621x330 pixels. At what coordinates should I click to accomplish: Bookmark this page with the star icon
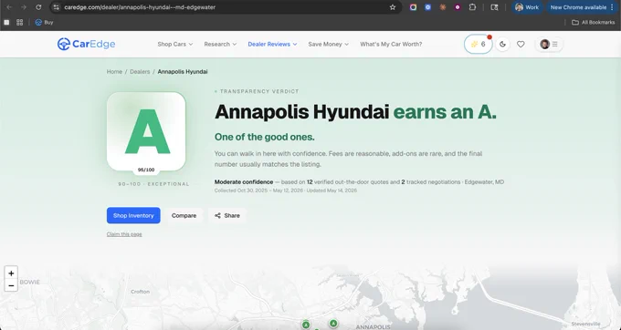393,7
